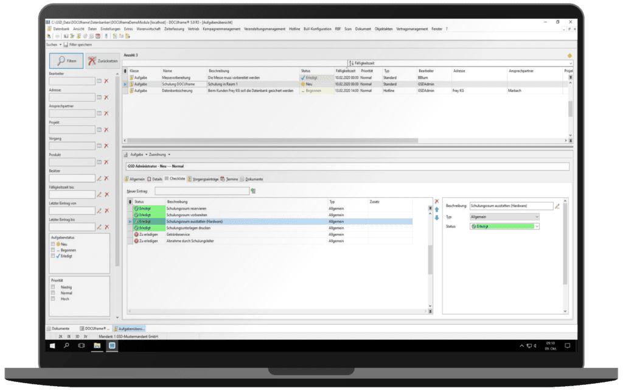The height and width of the screenshot is (391, 623).
Task: Switch to the Dokumente tab in task details
Action: (251, 180)
